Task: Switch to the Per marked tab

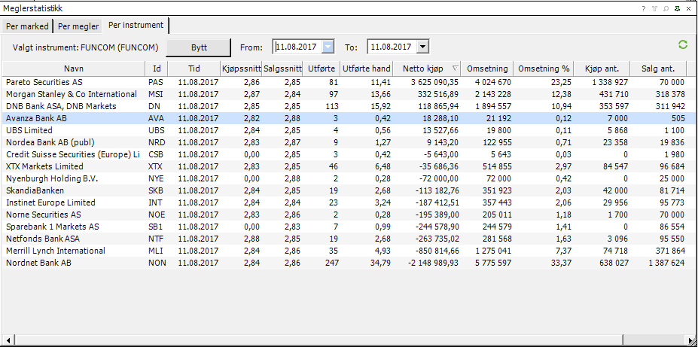Action: [27, 26]
